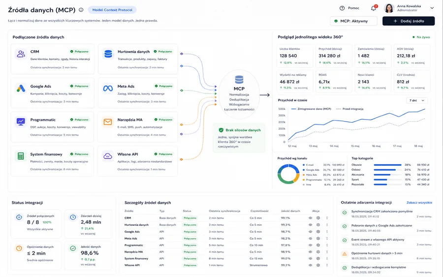
Task: Toggle eye icon in Narzędzia MA table row
Action: click(x=310, y=251)
